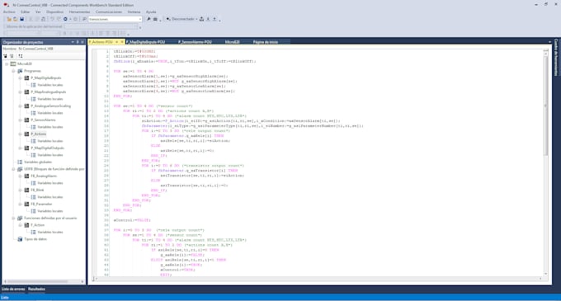Open Tipos de datos in tree
The height and width of the screenshot is (301, 561).
pos(35,239)
